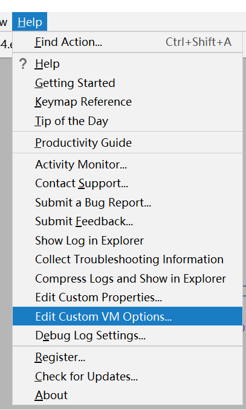The image size is (246, 410).
Task: Click the question mark Help icon
Action: pos(23,64)
